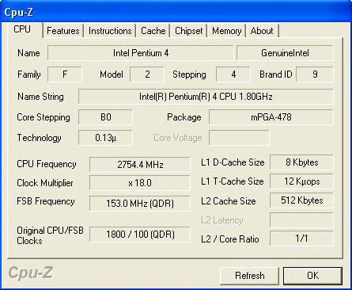Click the empty Core Voltage field
The width and height of the screenshot is (352, 290).
point(239,138)
